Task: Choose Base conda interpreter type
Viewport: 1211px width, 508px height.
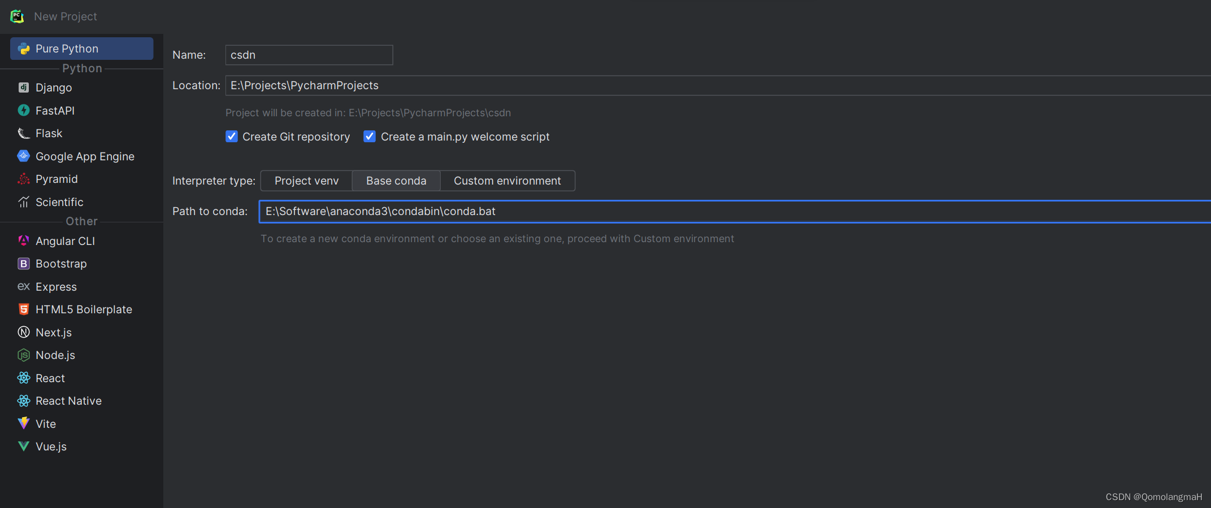Action: [x=396, y=181]
